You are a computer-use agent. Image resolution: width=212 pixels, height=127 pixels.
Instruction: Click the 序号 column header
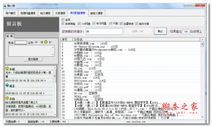click(x=66, y=39)
